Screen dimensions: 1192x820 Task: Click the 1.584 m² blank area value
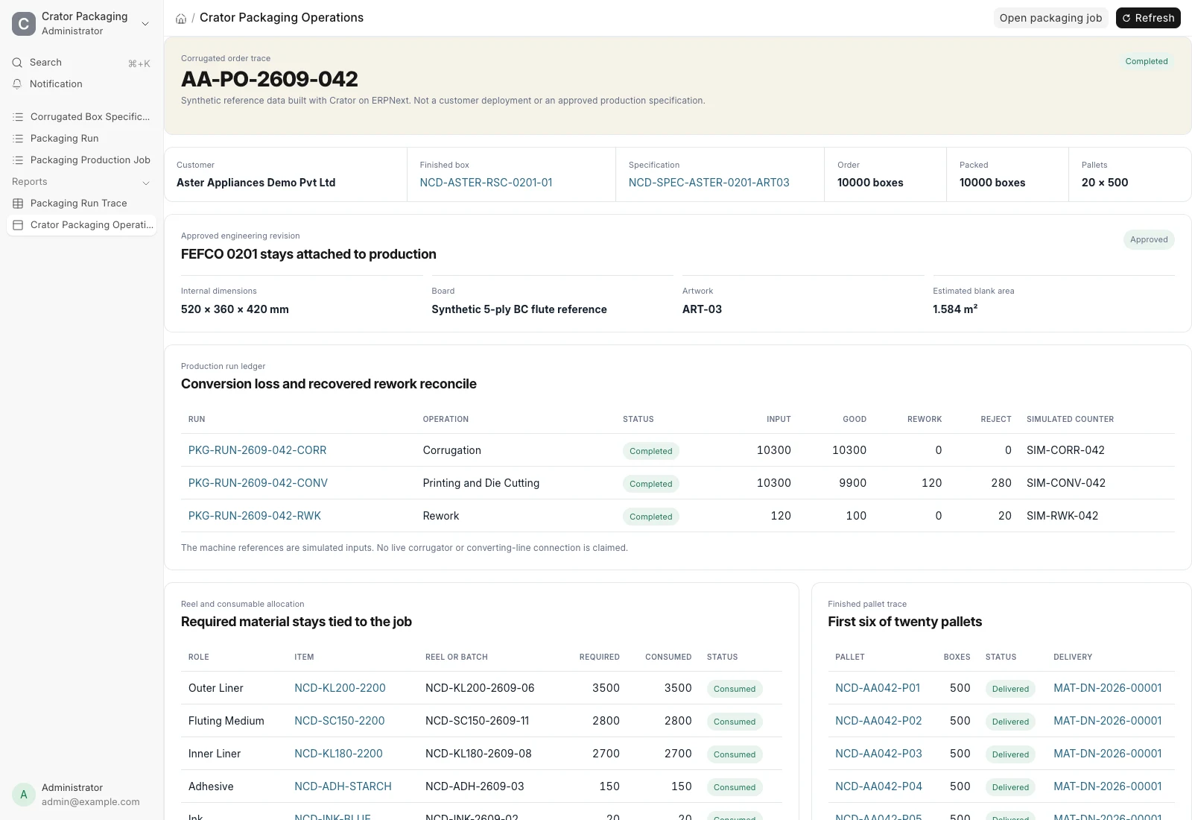(955, 309)
